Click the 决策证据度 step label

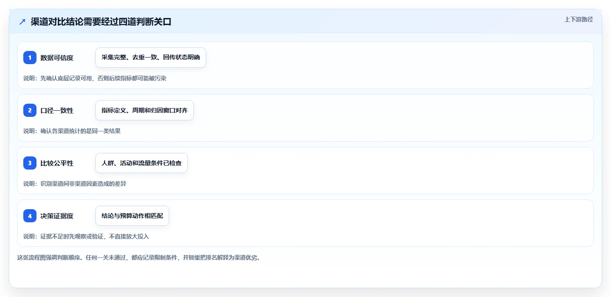click(x=57, y=216)
